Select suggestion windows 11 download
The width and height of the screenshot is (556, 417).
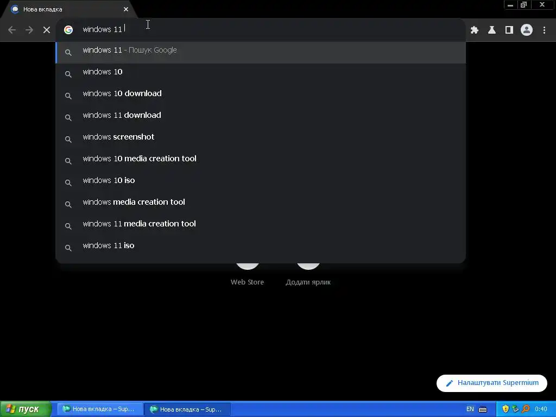[261, 117]
